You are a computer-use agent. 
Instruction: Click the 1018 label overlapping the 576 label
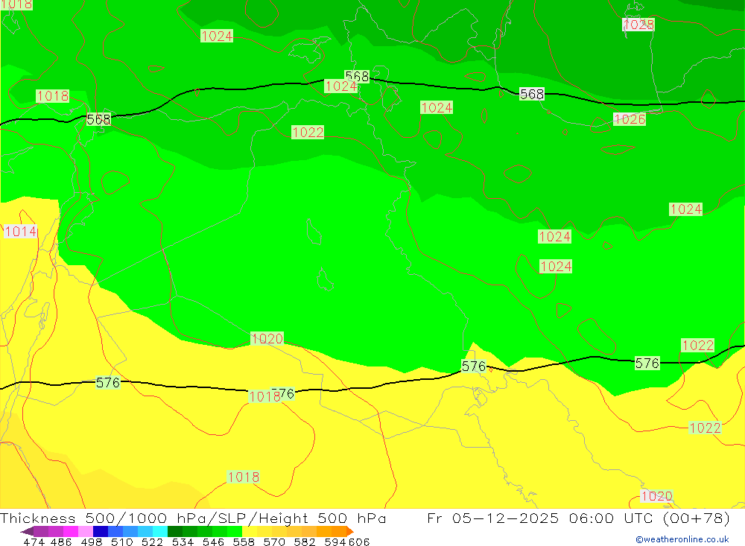(264, 396)
